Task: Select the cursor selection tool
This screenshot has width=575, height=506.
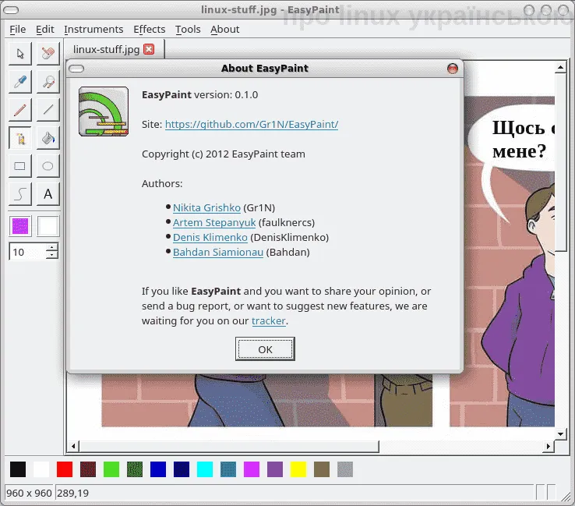Action: pos(20,54)
